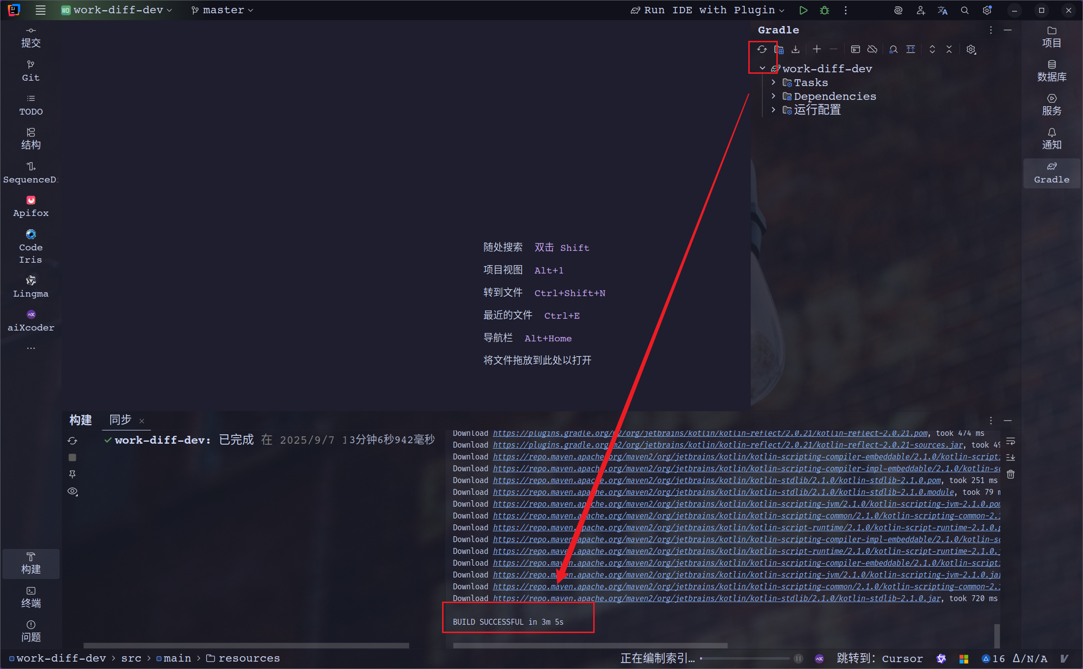
Task: Open Apifox tool window
Action: pos(31,206)
